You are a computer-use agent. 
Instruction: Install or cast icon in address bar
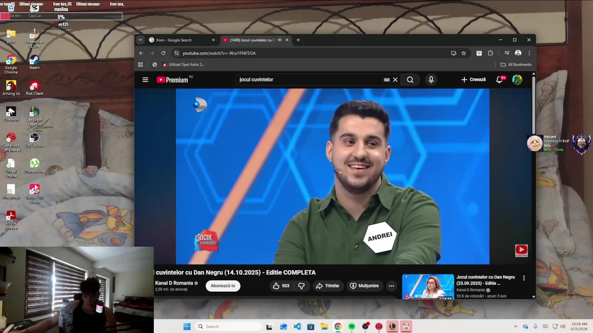click(x=454, y=53)
